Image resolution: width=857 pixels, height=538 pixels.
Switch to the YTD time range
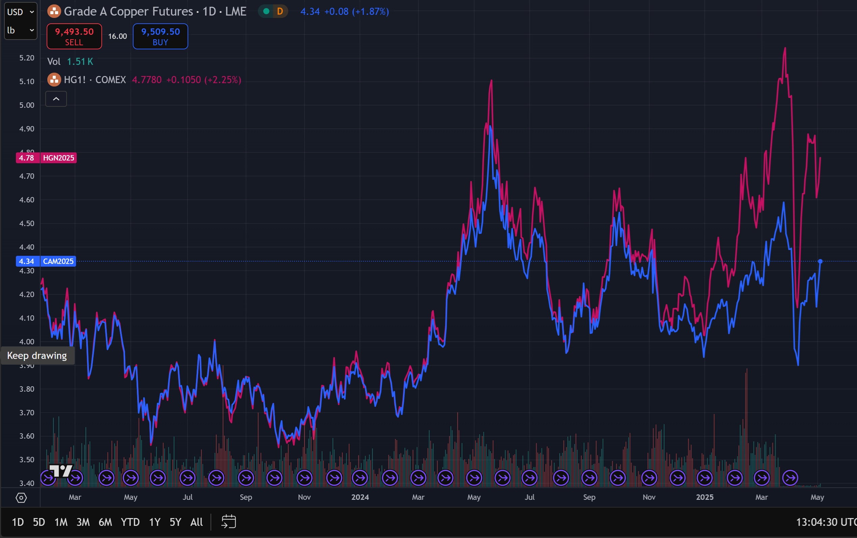[130, 522]
